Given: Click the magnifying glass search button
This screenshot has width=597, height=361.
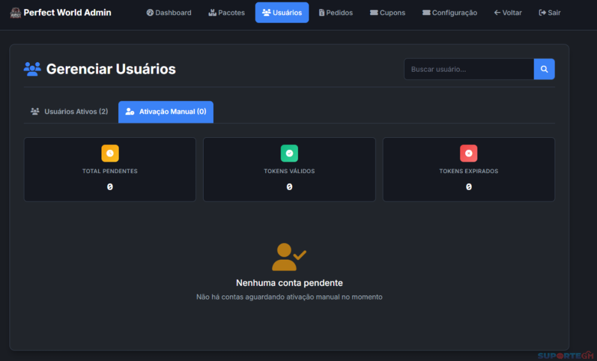Looking at the screenshot, I should point(544,69).
